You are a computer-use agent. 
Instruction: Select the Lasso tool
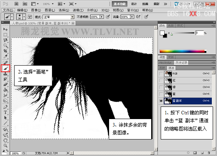pos(6,40)
